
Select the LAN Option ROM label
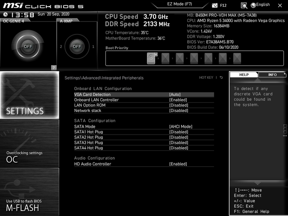90,105
